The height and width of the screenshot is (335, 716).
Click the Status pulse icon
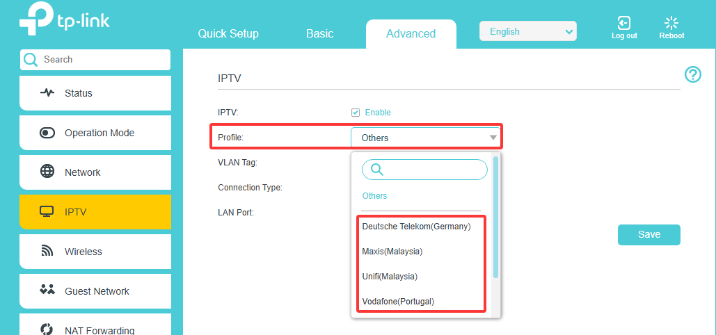point(47,92)
